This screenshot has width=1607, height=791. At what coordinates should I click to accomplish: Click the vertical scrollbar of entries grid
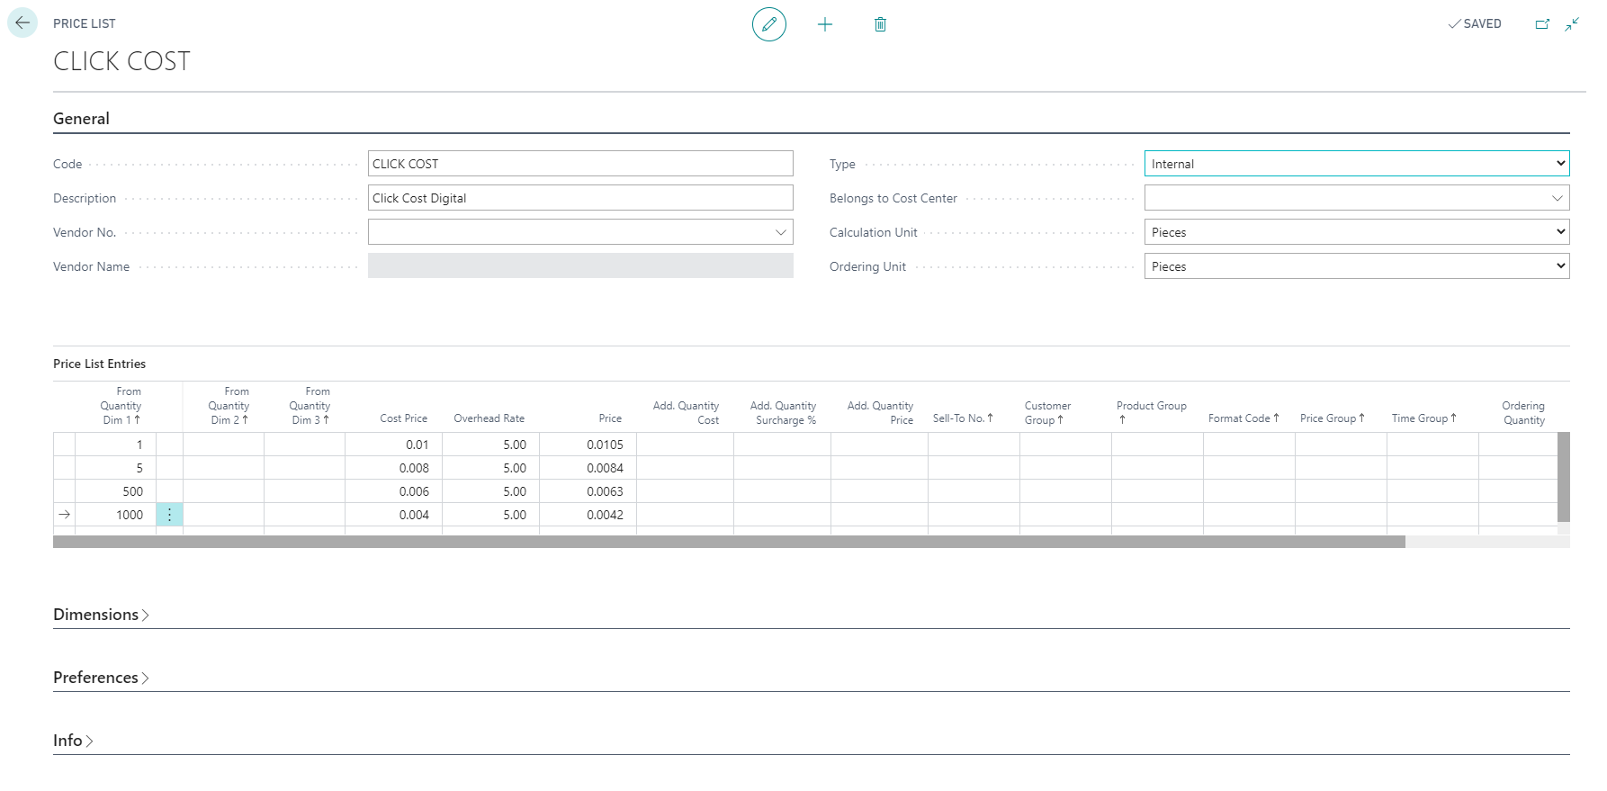coord(1564,477)
